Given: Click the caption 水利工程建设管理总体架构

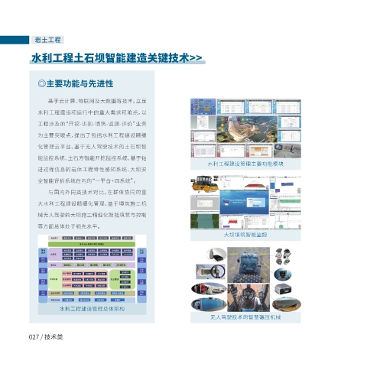Looking at the screenshot, I should [92, 309].
